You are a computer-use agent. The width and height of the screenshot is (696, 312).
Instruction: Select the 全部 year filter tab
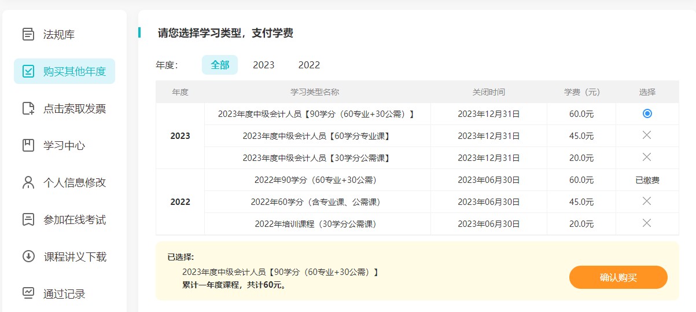(x=220, y=65)
